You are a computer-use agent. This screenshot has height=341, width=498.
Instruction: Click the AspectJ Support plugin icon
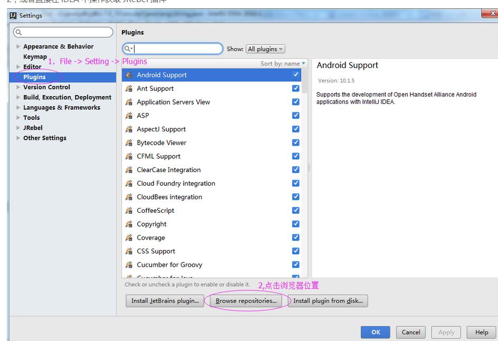coord(129,129)
